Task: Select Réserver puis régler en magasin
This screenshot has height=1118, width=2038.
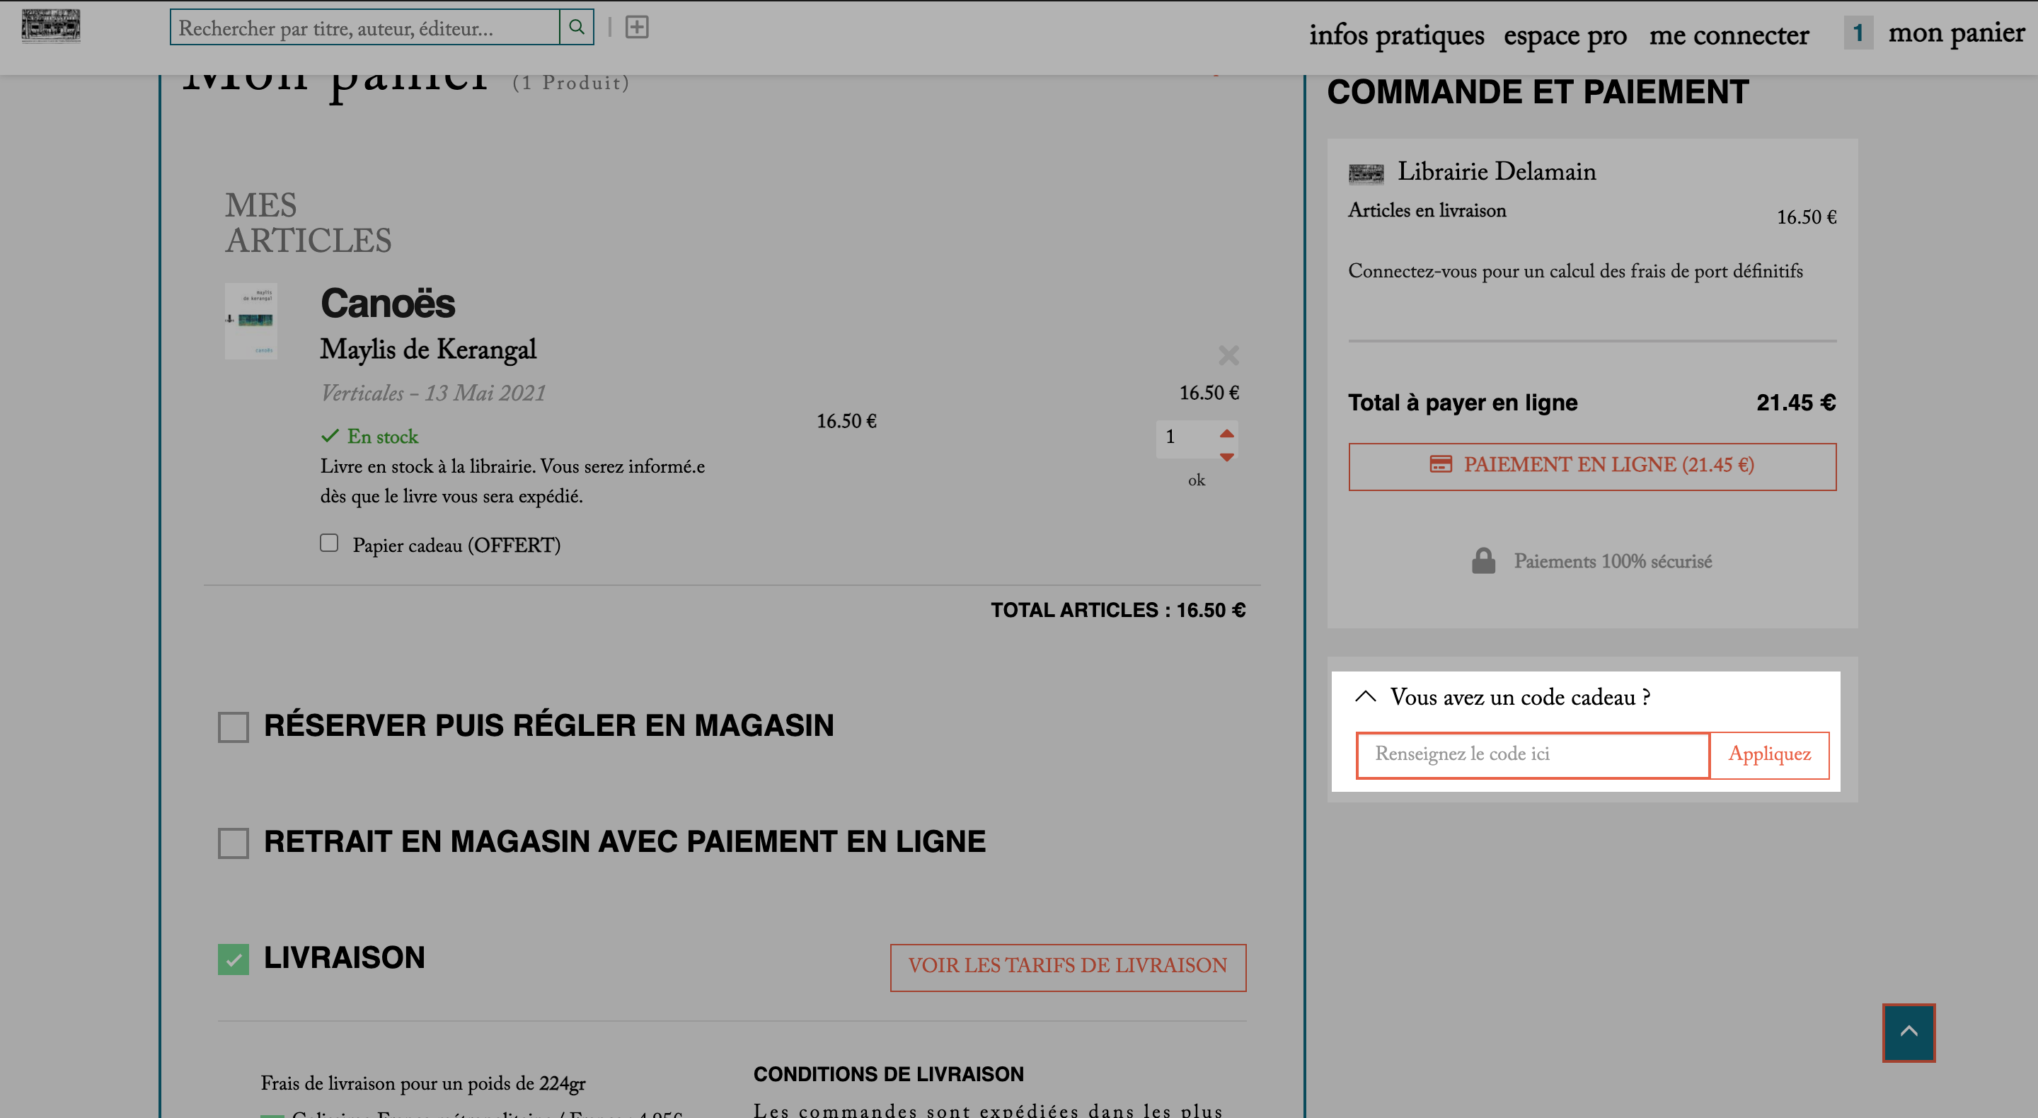Action: pyautogui.click(x=234, y=726)
